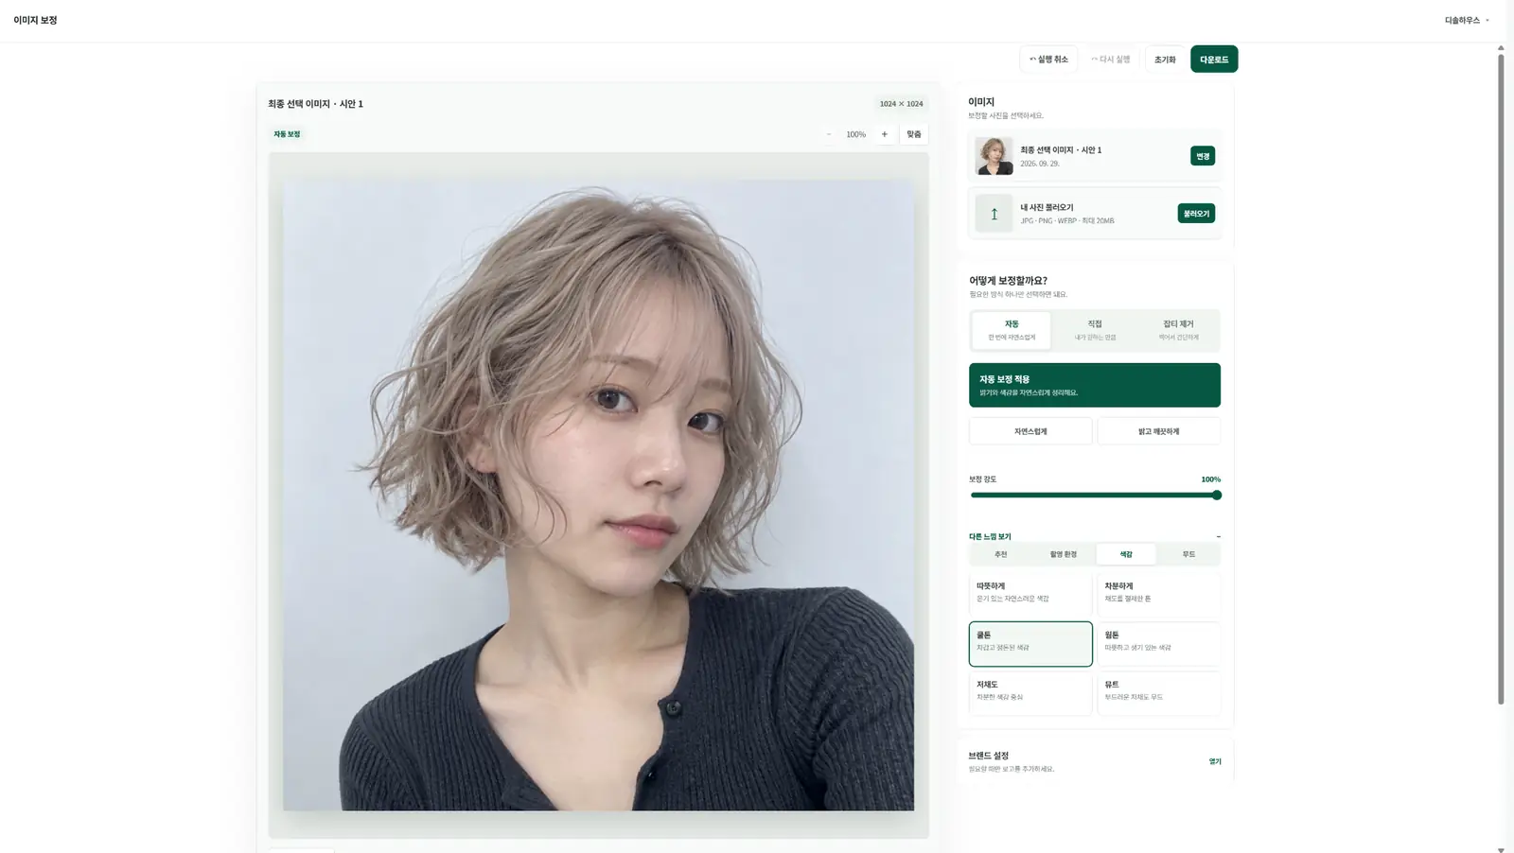Zoom out with the minus icon
This screenshot has width=1514, height=853.
pyautogui.click(x=829, y=134)
